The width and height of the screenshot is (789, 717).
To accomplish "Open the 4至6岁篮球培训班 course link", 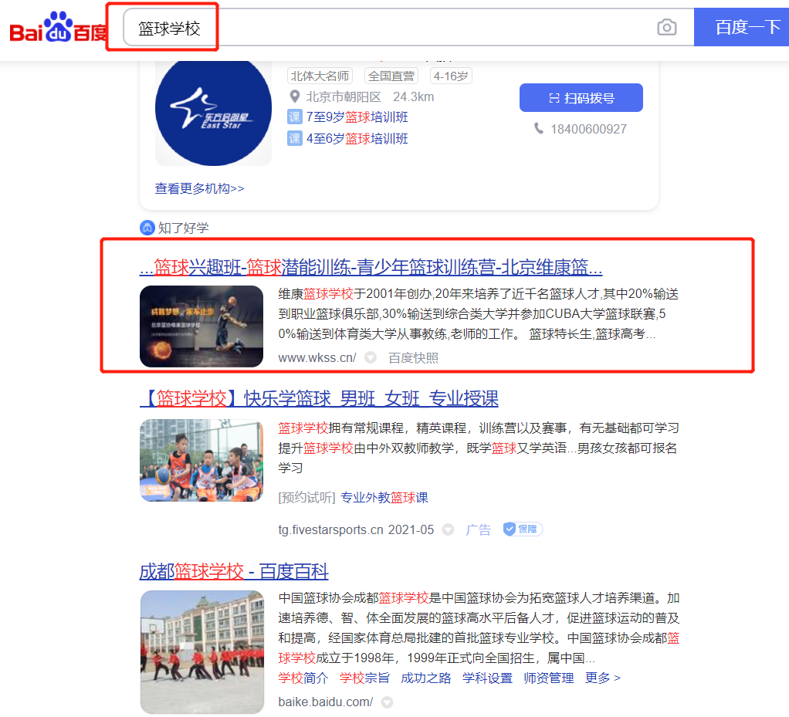I will (357, 138).
